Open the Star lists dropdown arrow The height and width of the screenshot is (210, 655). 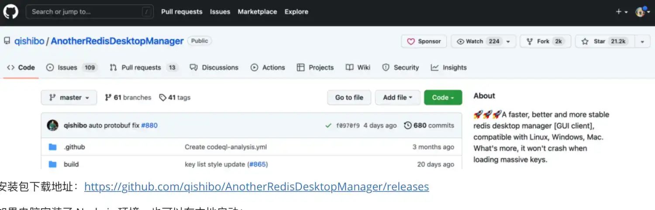point(642,41)
